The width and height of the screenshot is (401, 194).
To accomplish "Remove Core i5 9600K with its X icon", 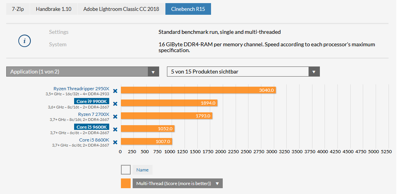I will click(x=115, y=129).
